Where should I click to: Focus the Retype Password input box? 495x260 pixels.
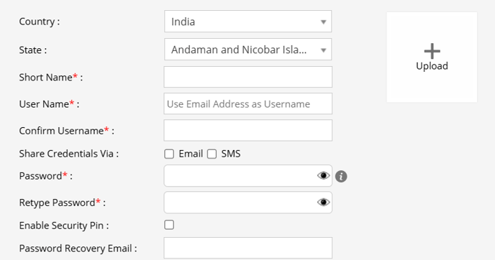click(x=240, y=203)
